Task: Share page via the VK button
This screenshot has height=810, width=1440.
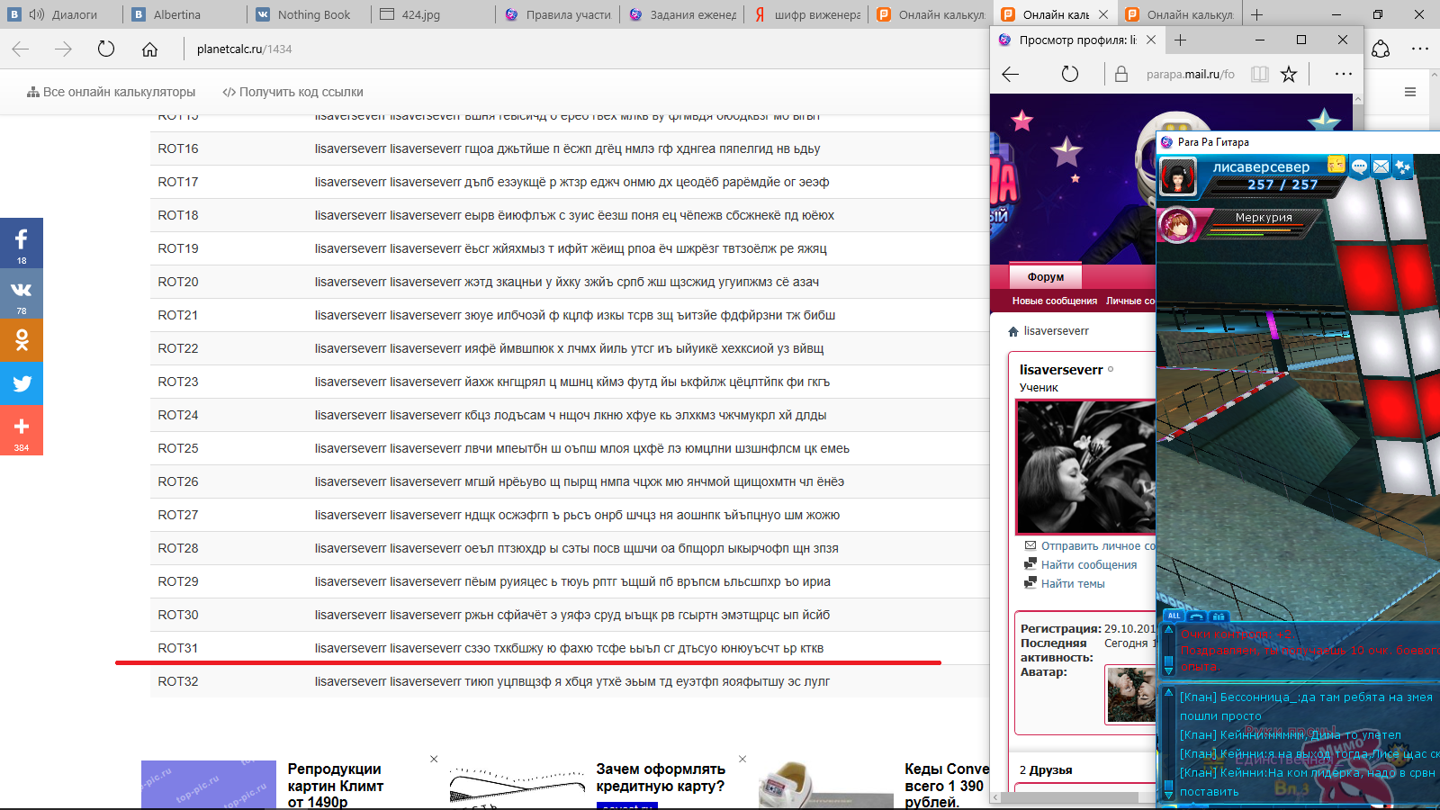Action: click(22, 293)
